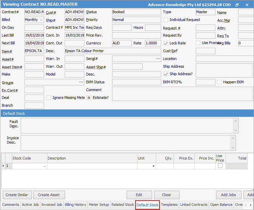Toggle the Estimate? checkbox
This screenshot has height=210, width=254.
pyautogui.click(x=89, y=98)
